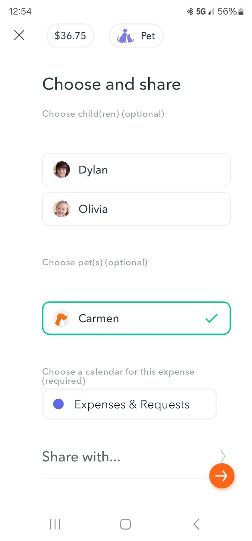Open the Share with... options

81,457
